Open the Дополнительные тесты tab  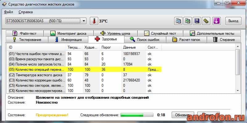pos(212,34)
